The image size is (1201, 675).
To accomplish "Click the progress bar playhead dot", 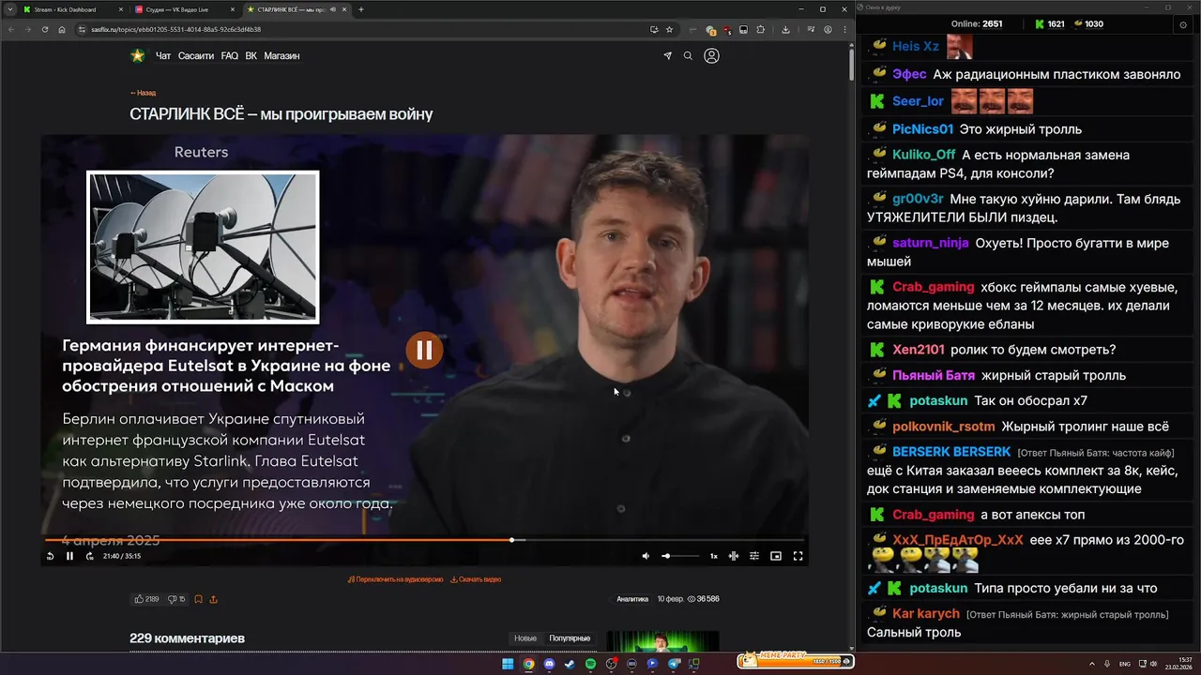I will pyautogui.click(x=511, y=540).
